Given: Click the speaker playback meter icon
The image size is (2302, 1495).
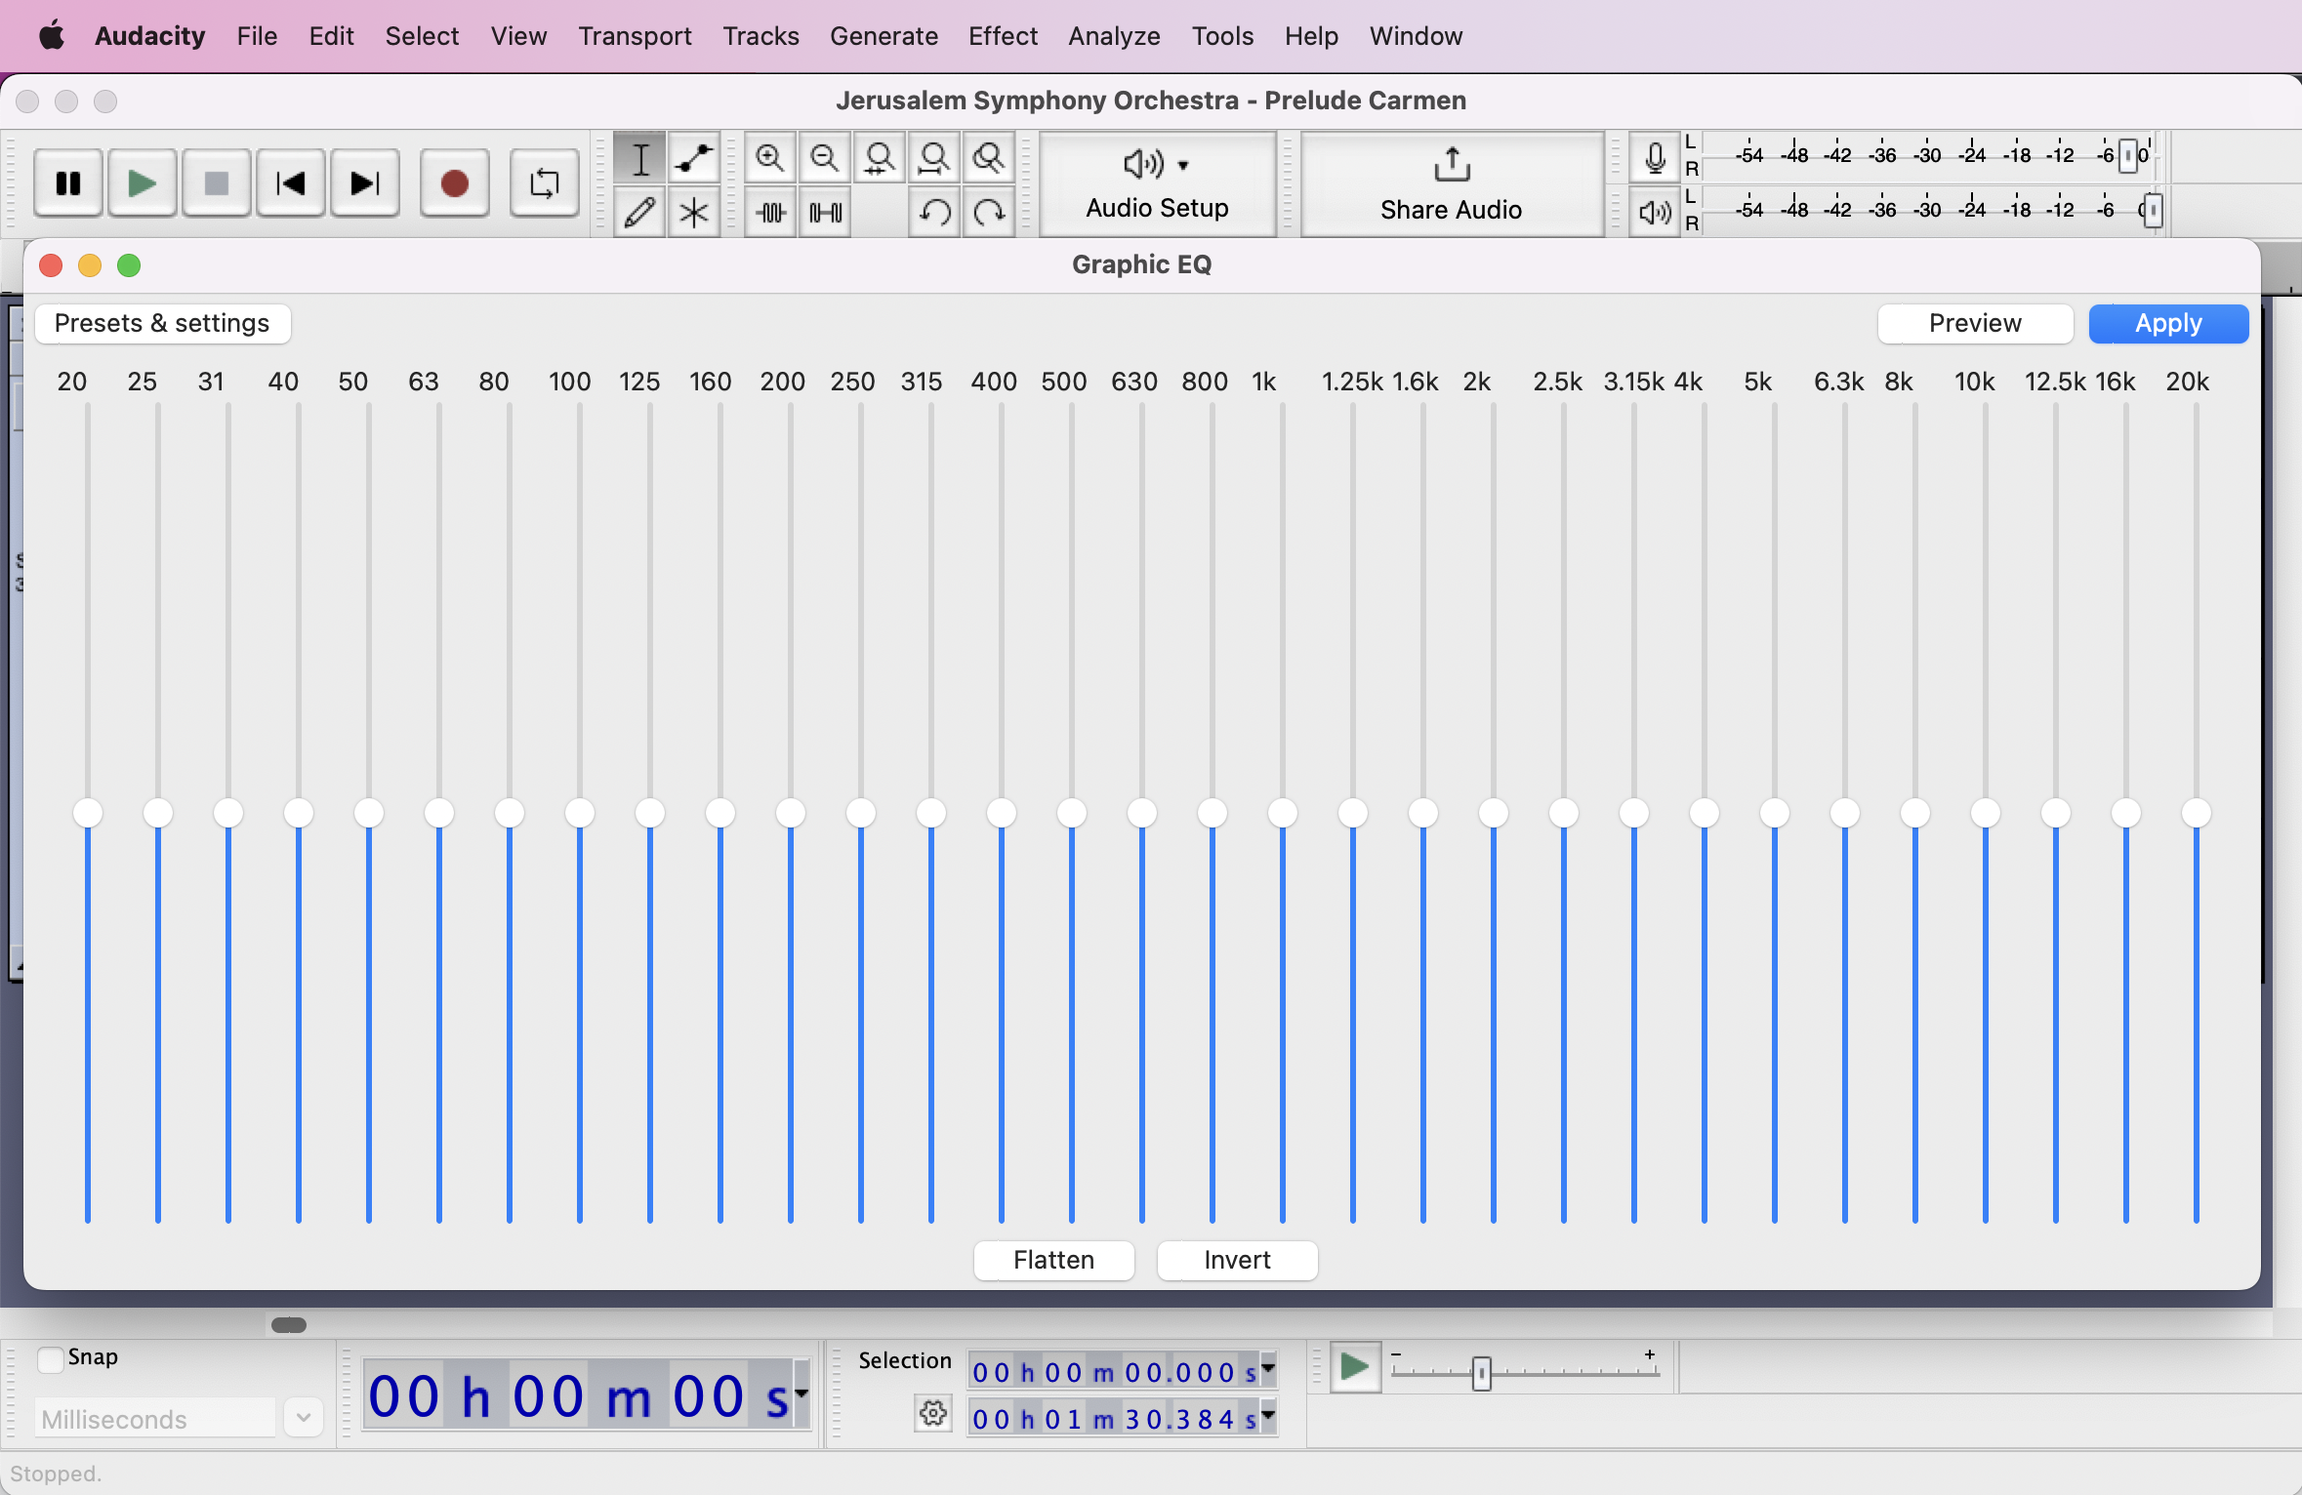Looking at the screenshot, I should pyautogui.click(x=1655, y=211).
